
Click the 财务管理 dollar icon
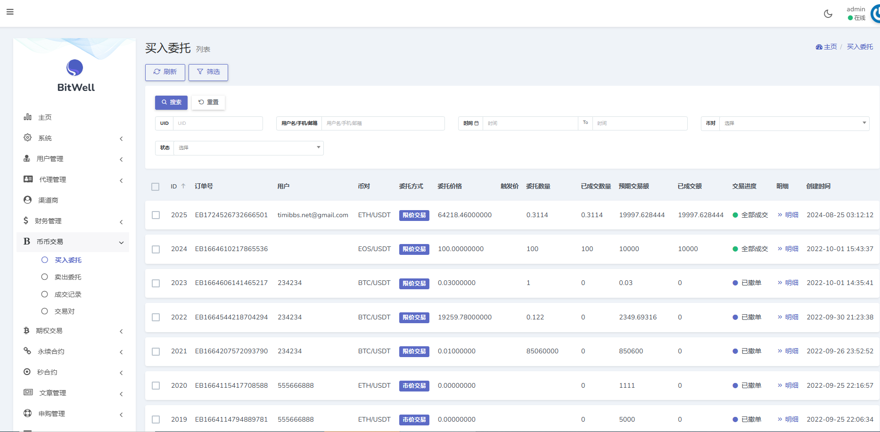[x=26, y=220]
